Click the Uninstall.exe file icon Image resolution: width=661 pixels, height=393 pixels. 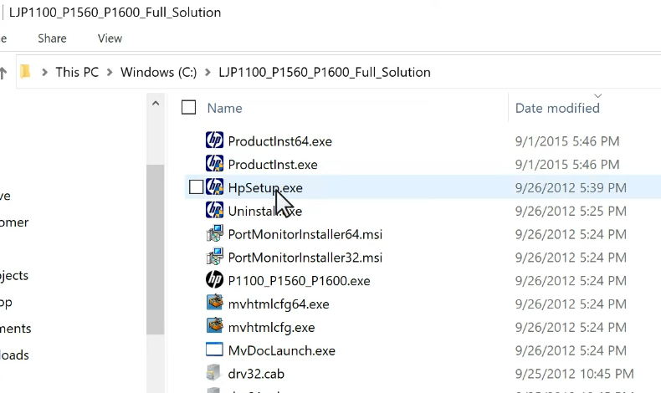click(214, 210)
